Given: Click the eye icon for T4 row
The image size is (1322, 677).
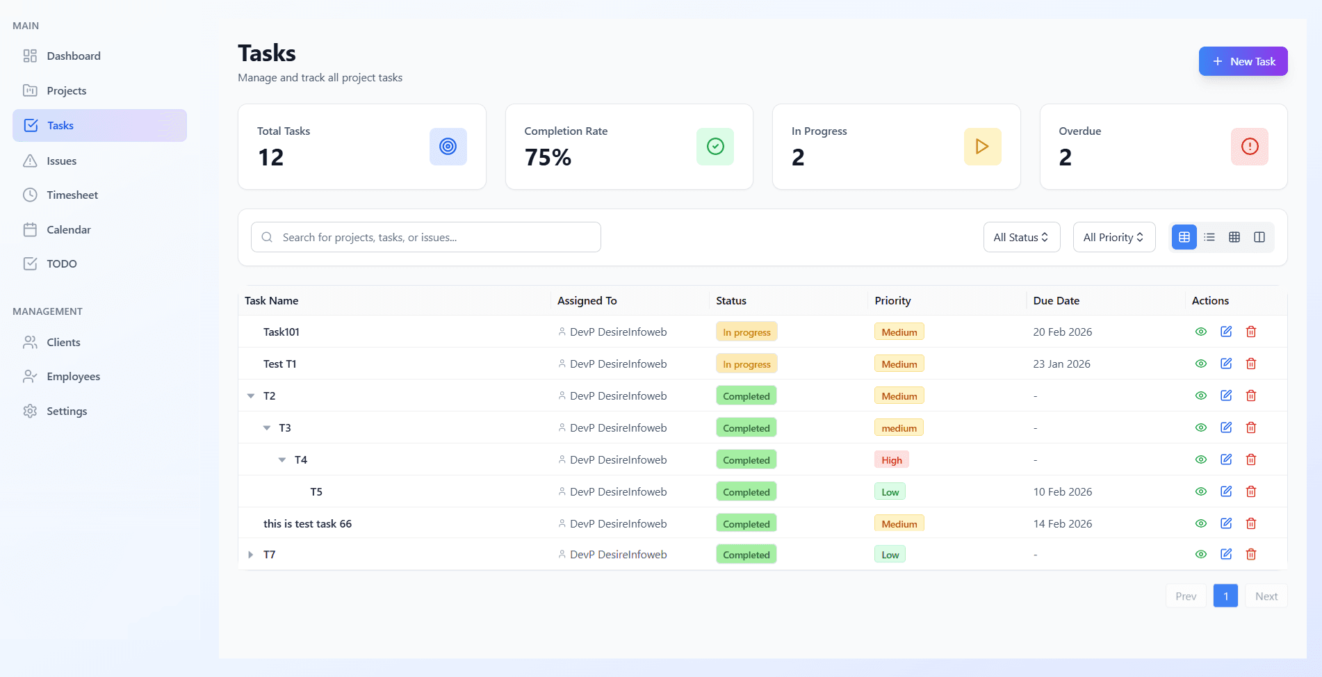Looking at the screenshot, I should [x=1201, y=459].
